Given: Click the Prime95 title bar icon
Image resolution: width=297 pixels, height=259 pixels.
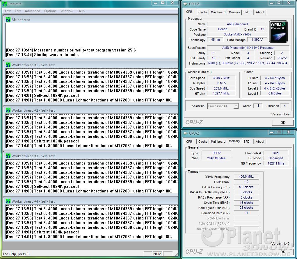Looking at the screenshot, I should click(5, 4).
